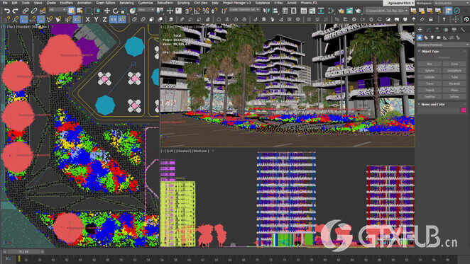Viewport: 470px width, 264px height.
Task: Restrict to Z axis
Action: (104, 19)
